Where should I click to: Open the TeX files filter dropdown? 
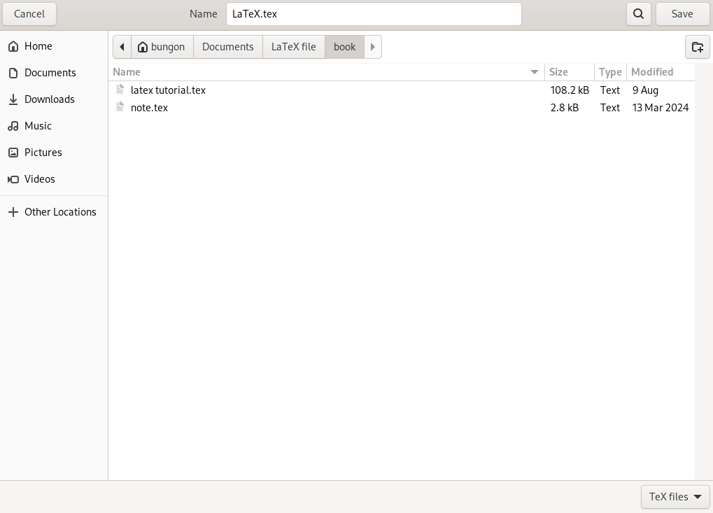[675, 497]
